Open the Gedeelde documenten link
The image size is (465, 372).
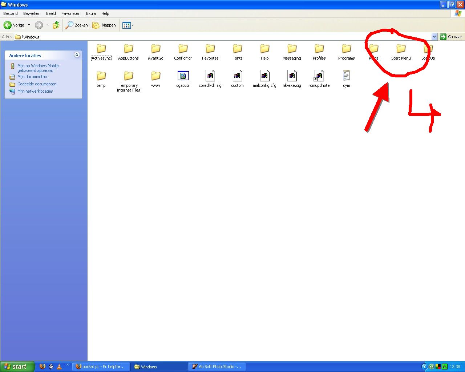click(x=37, y=84)
